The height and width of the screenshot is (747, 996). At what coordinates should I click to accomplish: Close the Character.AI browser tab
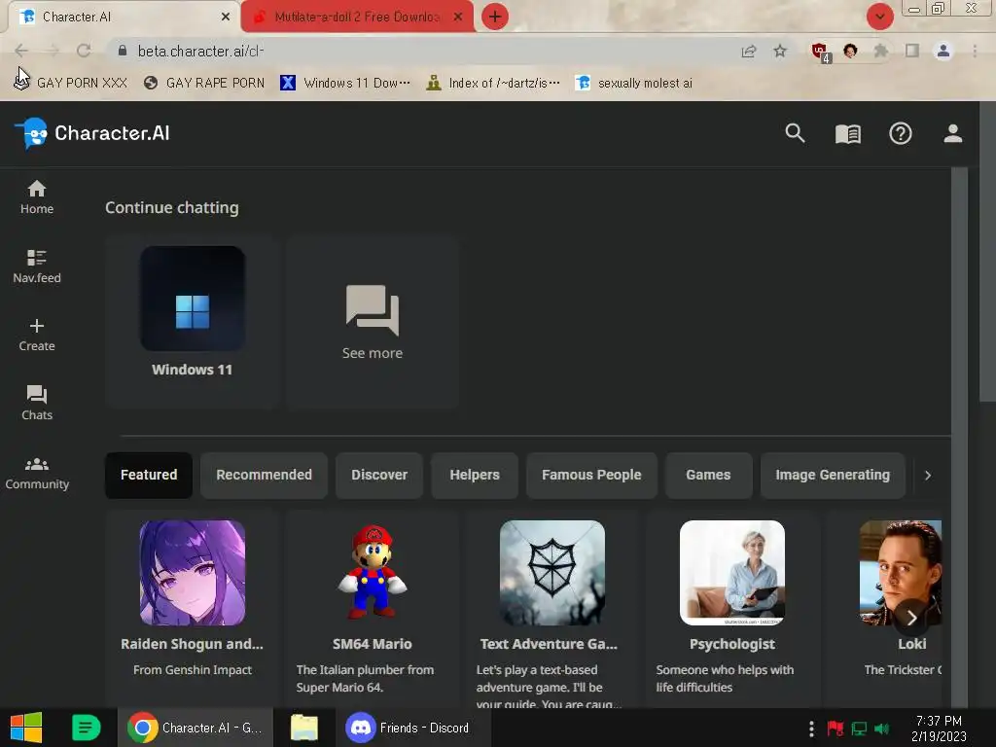225,18
